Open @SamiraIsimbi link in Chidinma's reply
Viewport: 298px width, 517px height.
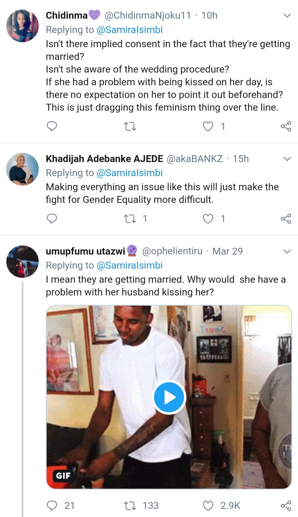[129, 30]
